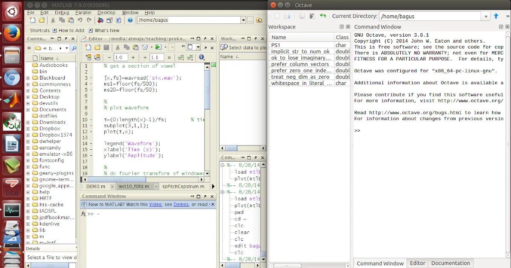Open Chromium browser from launcher
The height and width of the screenshot is (268, 511).
point(12,77)
